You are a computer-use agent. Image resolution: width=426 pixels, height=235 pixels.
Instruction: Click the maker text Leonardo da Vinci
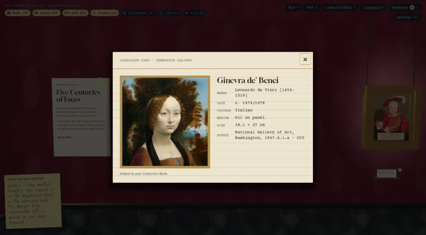pyautogui.click(x=264, y=93)
